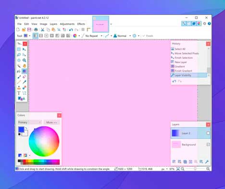Open the Settings gear icon
The width and height of the screenshot is (225, 189).
[205, 24]
